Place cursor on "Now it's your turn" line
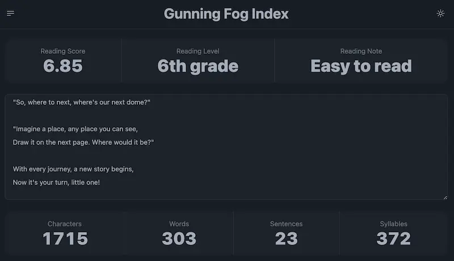454x261 pixels. tap(56, 182)
